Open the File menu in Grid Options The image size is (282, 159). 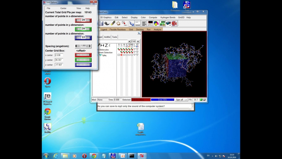[48, 8]
